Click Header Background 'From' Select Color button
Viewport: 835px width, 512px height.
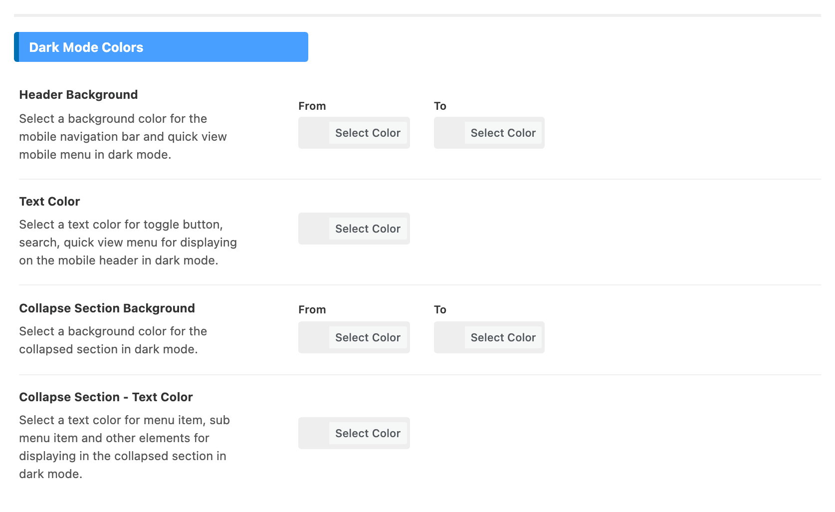click(368, 133)
